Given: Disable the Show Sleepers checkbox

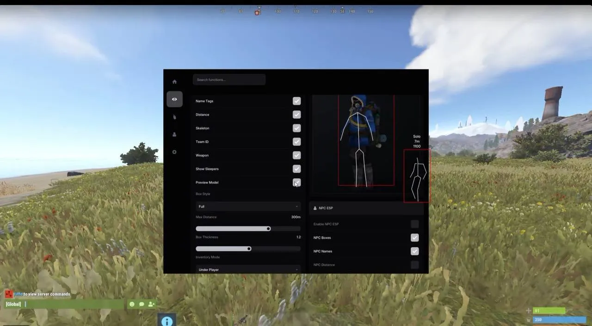Looking at the screenshot, I should pyautogui.click(x=296, y=169).
